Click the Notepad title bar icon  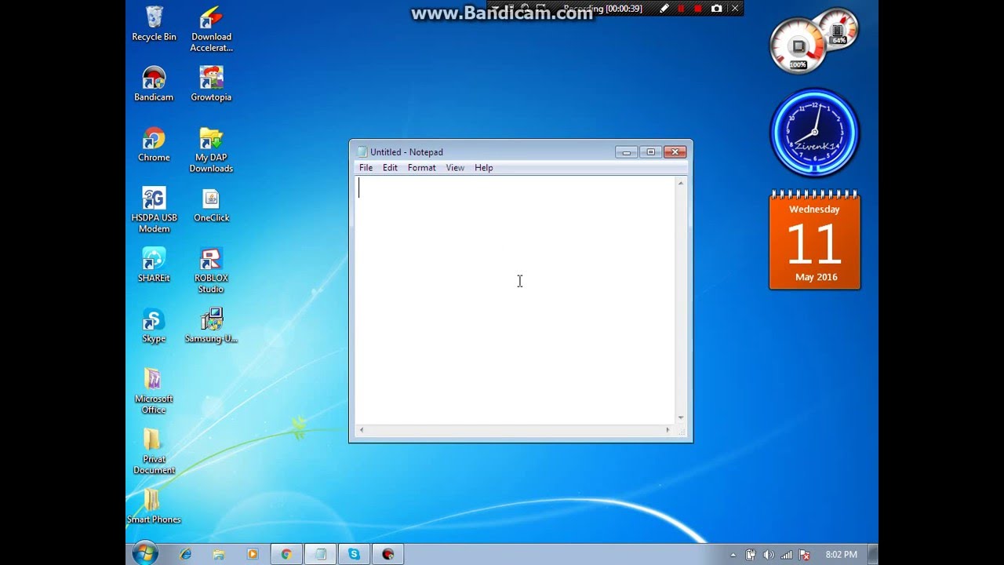coord(362,152)
